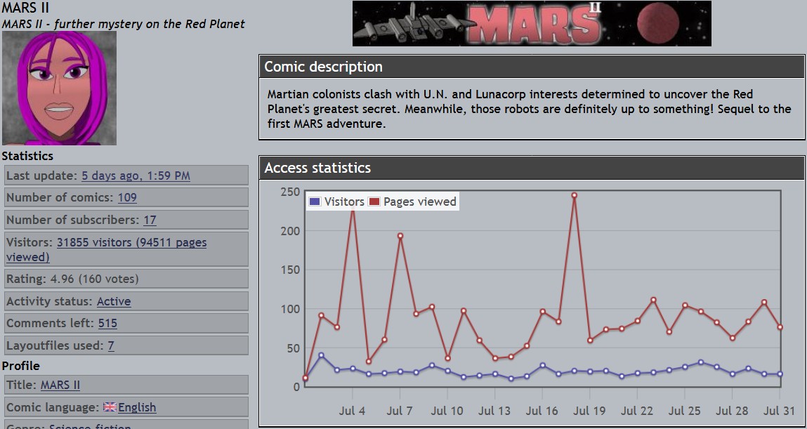Image resolution: width=807 pixels, height=429 pixels.
Task: View the 17 subscribers link
Action: tap(150, 220)
